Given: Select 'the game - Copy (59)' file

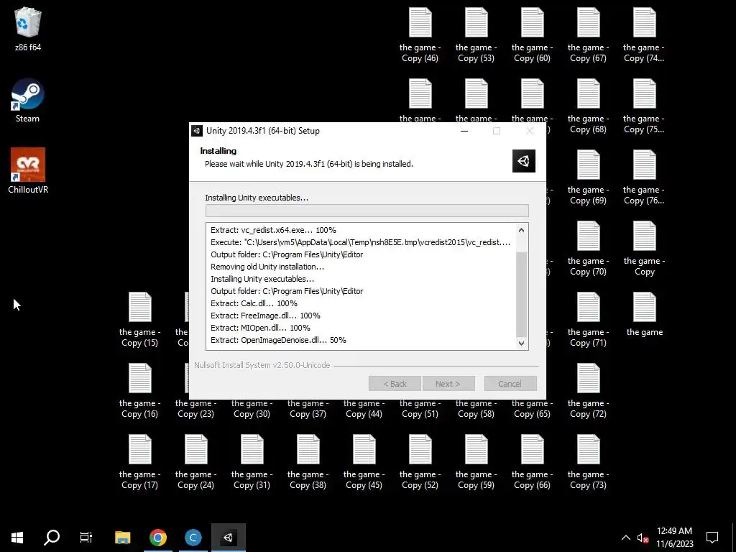Looking at the screenshot, I should tap(476, 462).
